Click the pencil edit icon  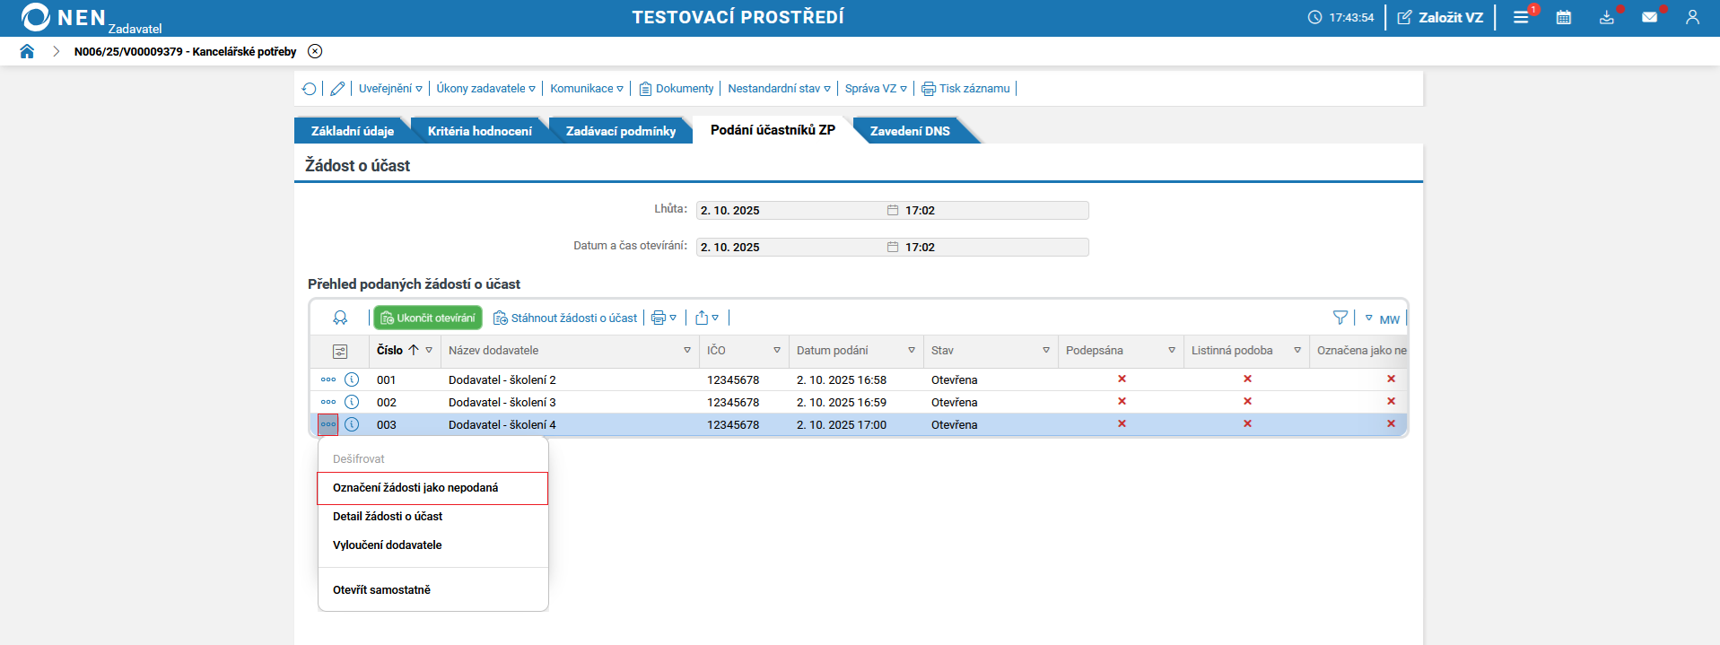337,89
